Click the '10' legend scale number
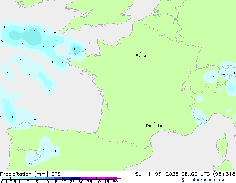 (47, 182)
